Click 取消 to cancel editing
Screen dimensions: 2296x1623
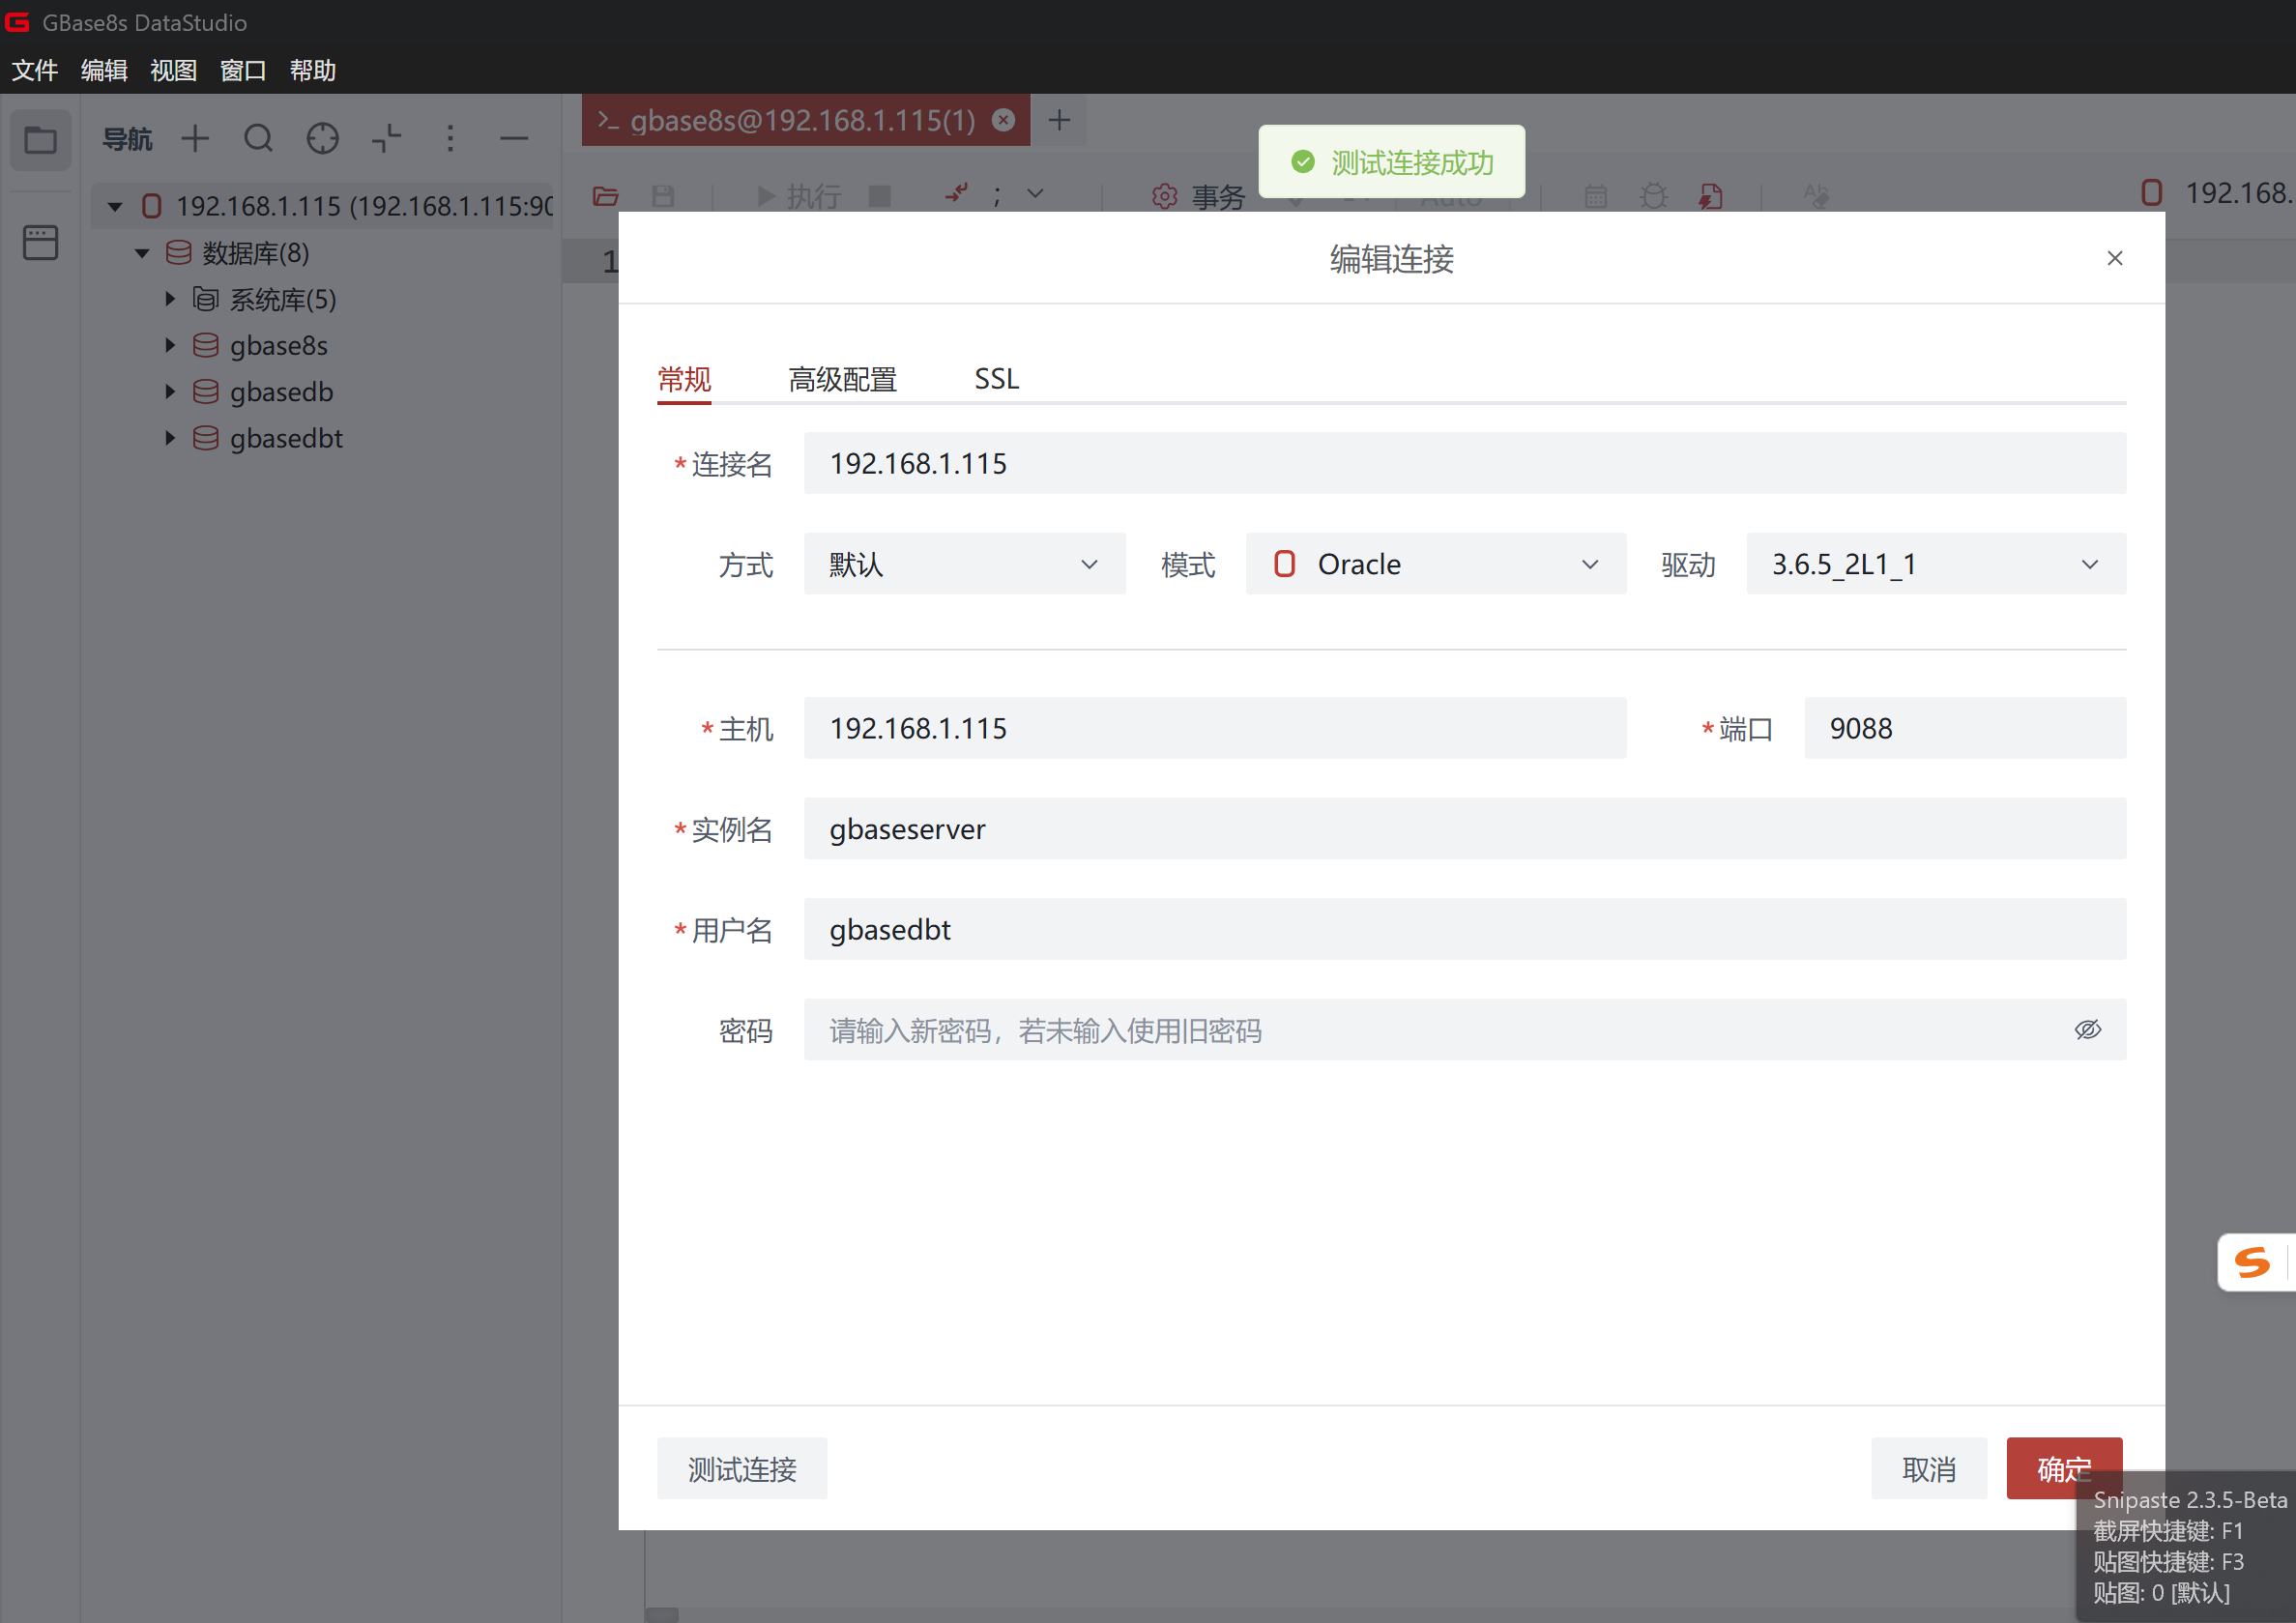[1929, 1468]
